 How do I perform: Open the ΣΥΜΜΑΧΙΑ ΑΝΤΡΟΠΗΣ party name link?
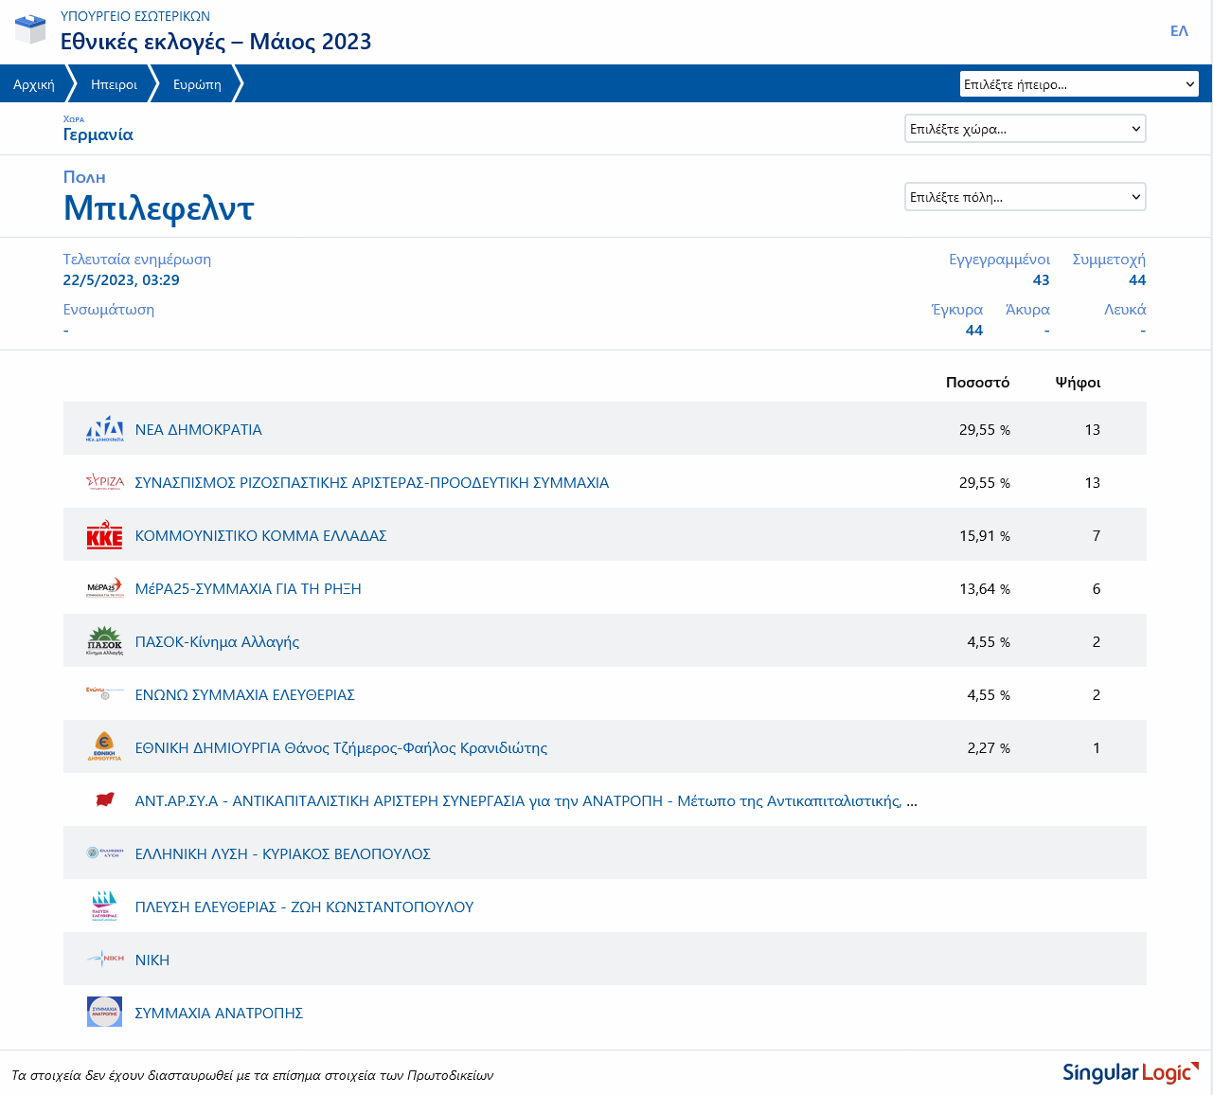pos(219,1013)
